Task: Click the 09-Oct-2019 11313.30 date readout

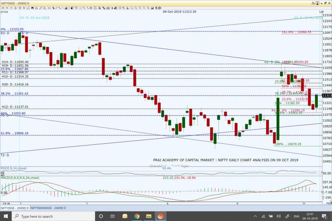Action: (x=179, y=12)
